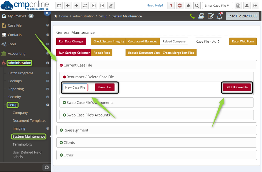Click the New Case File input field
Image resolution: width=262 pixels, height=172 pixels.
75,87
